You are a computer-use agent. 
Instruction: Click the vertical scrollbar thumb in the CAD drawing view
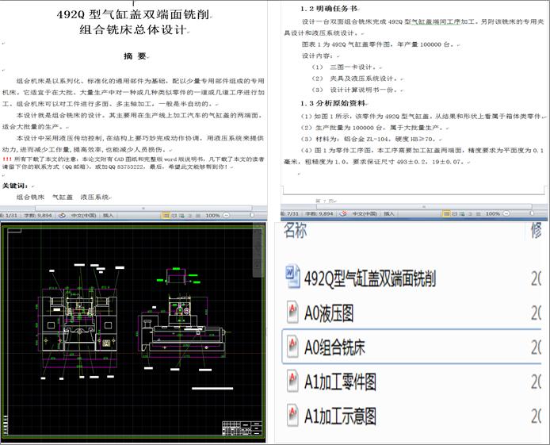click(x=258, y=251)
